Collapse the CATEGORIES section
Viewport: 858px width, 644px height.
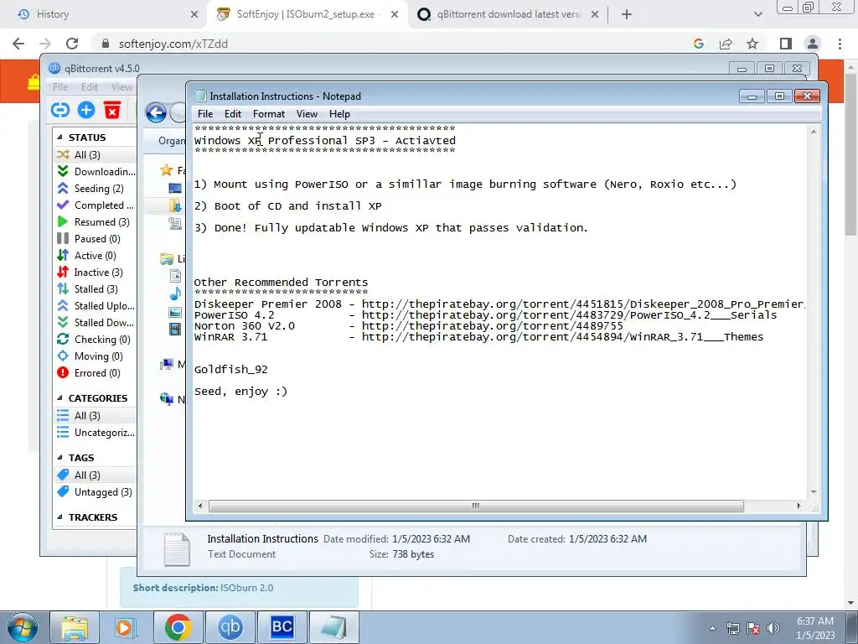pos(60,398)
